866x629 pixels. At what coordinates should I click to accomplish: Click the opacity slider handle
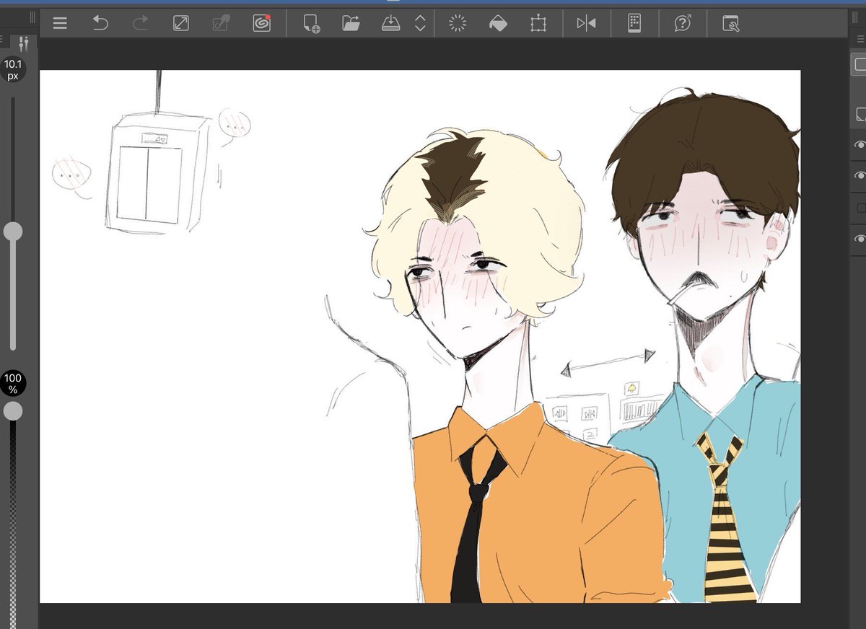coord(13,411)
